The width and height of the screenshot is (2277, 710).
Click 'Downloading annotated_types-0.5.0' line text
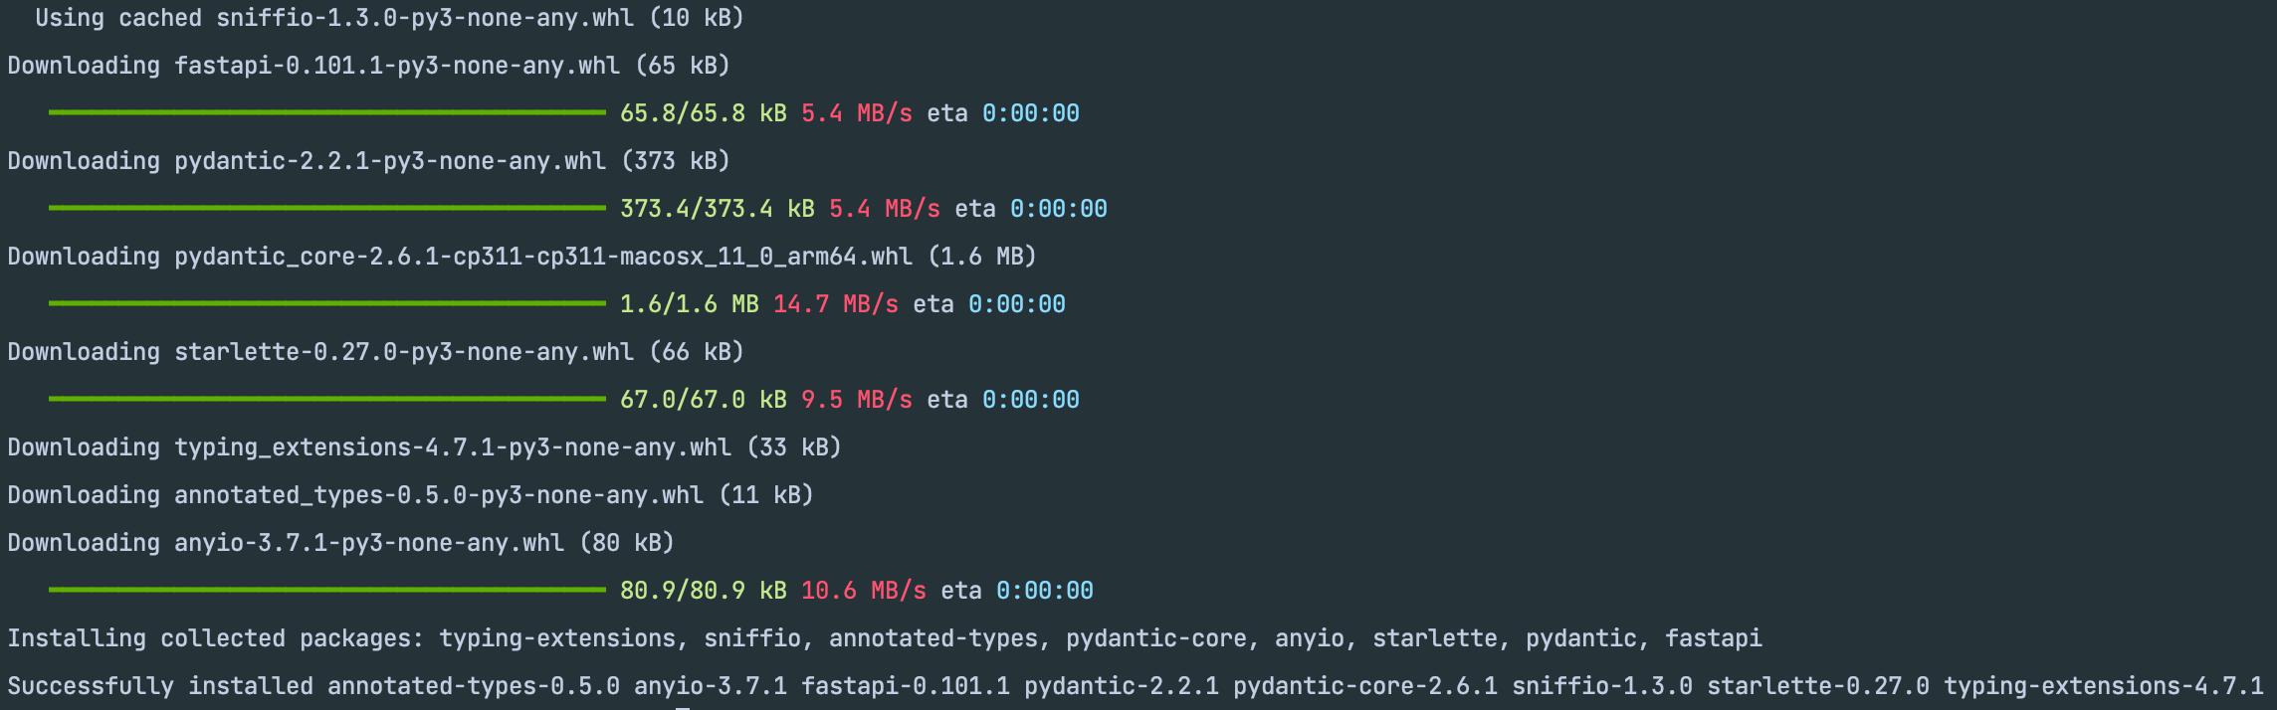411,495
